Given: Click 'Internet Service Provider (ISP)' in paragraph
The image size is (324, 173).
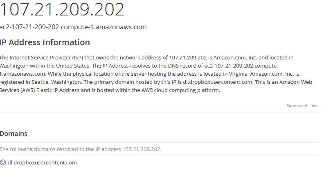Looking at the screenshot, I should (x=46, y=57).
